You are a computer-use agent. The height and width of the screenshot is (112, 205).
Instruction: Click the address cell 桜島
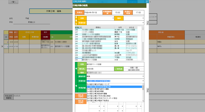point(120,44)
